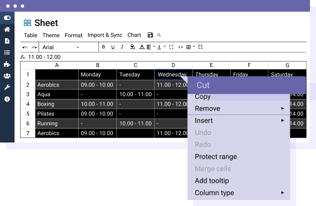Screen dimensions: 316x206
Task: Expand the Remove submenu
Action: 239,108
